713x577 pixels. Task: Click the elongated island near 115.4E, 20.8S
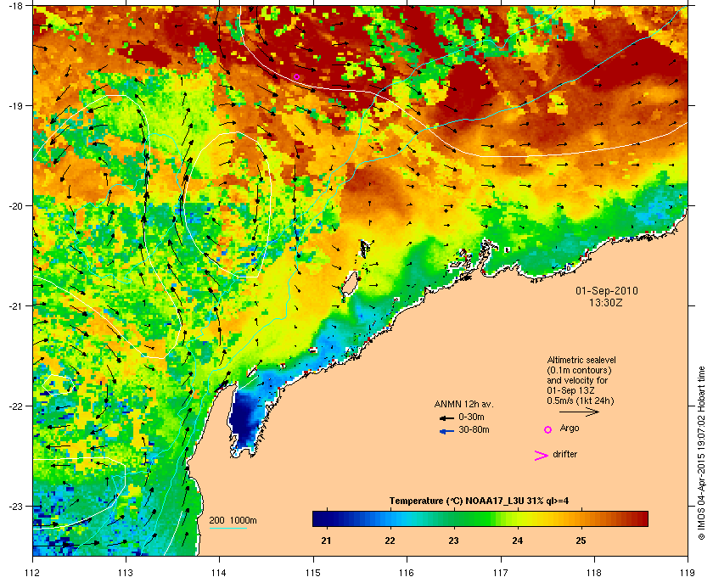(350, 285)
